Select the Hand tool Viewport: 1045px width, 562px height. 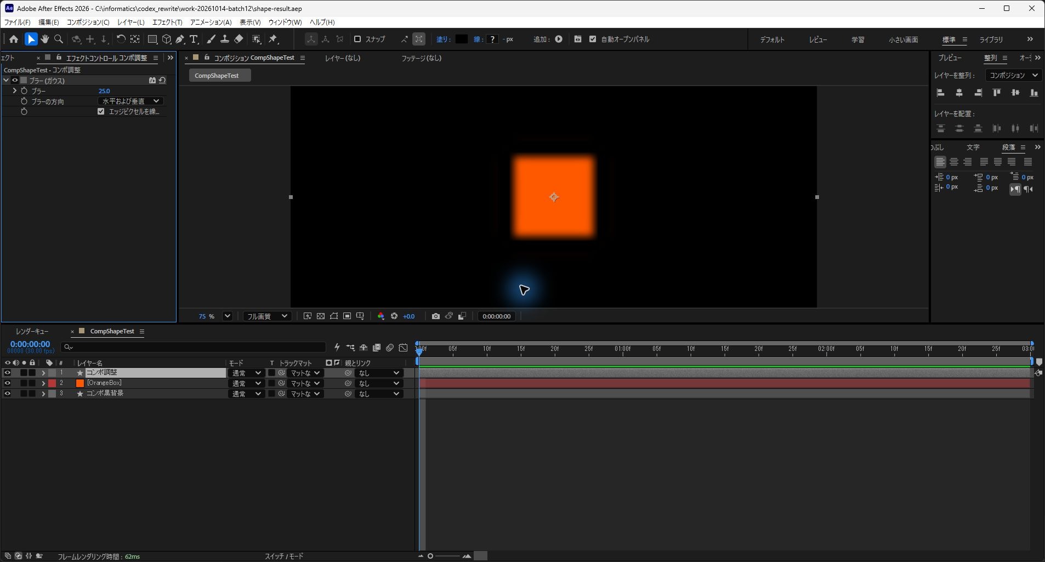[x=45, y=39]
